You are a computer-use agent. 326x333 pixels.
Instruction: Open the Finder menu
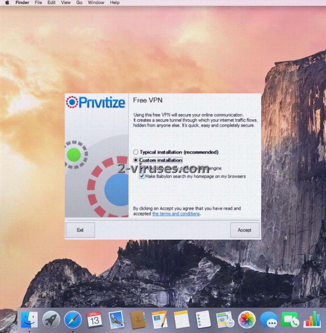click(x=22, y=2)
